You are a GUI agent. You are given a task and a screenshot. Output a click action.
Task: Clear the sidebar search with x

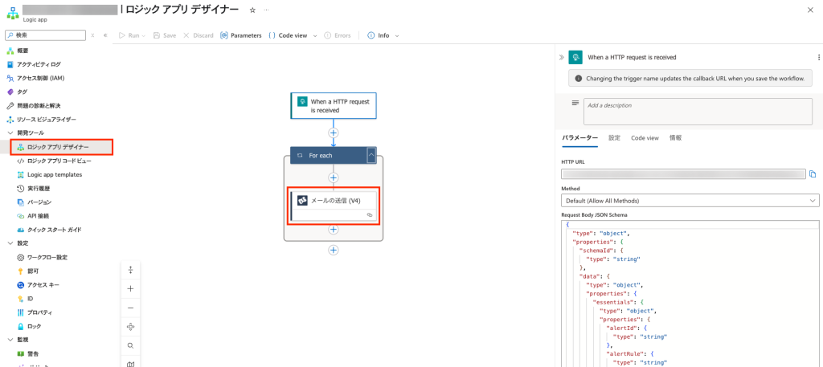(x=93, y=35)
